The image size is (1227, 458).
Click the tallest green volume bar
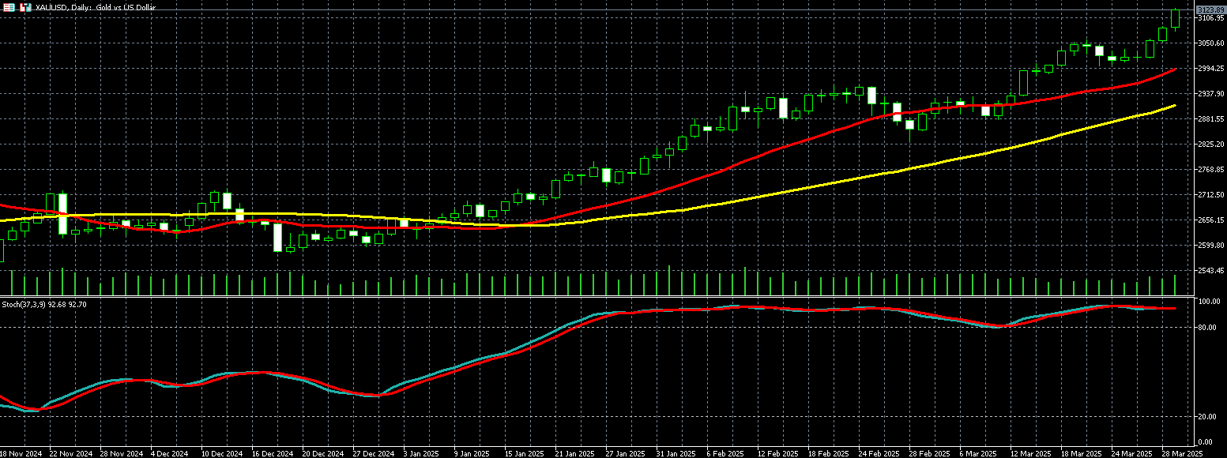669,281
